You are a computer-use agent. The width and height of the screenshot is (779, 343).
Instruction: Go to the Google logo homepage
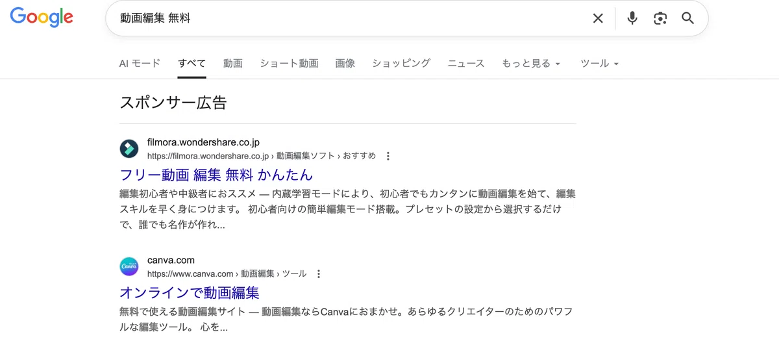click(42, 18)
